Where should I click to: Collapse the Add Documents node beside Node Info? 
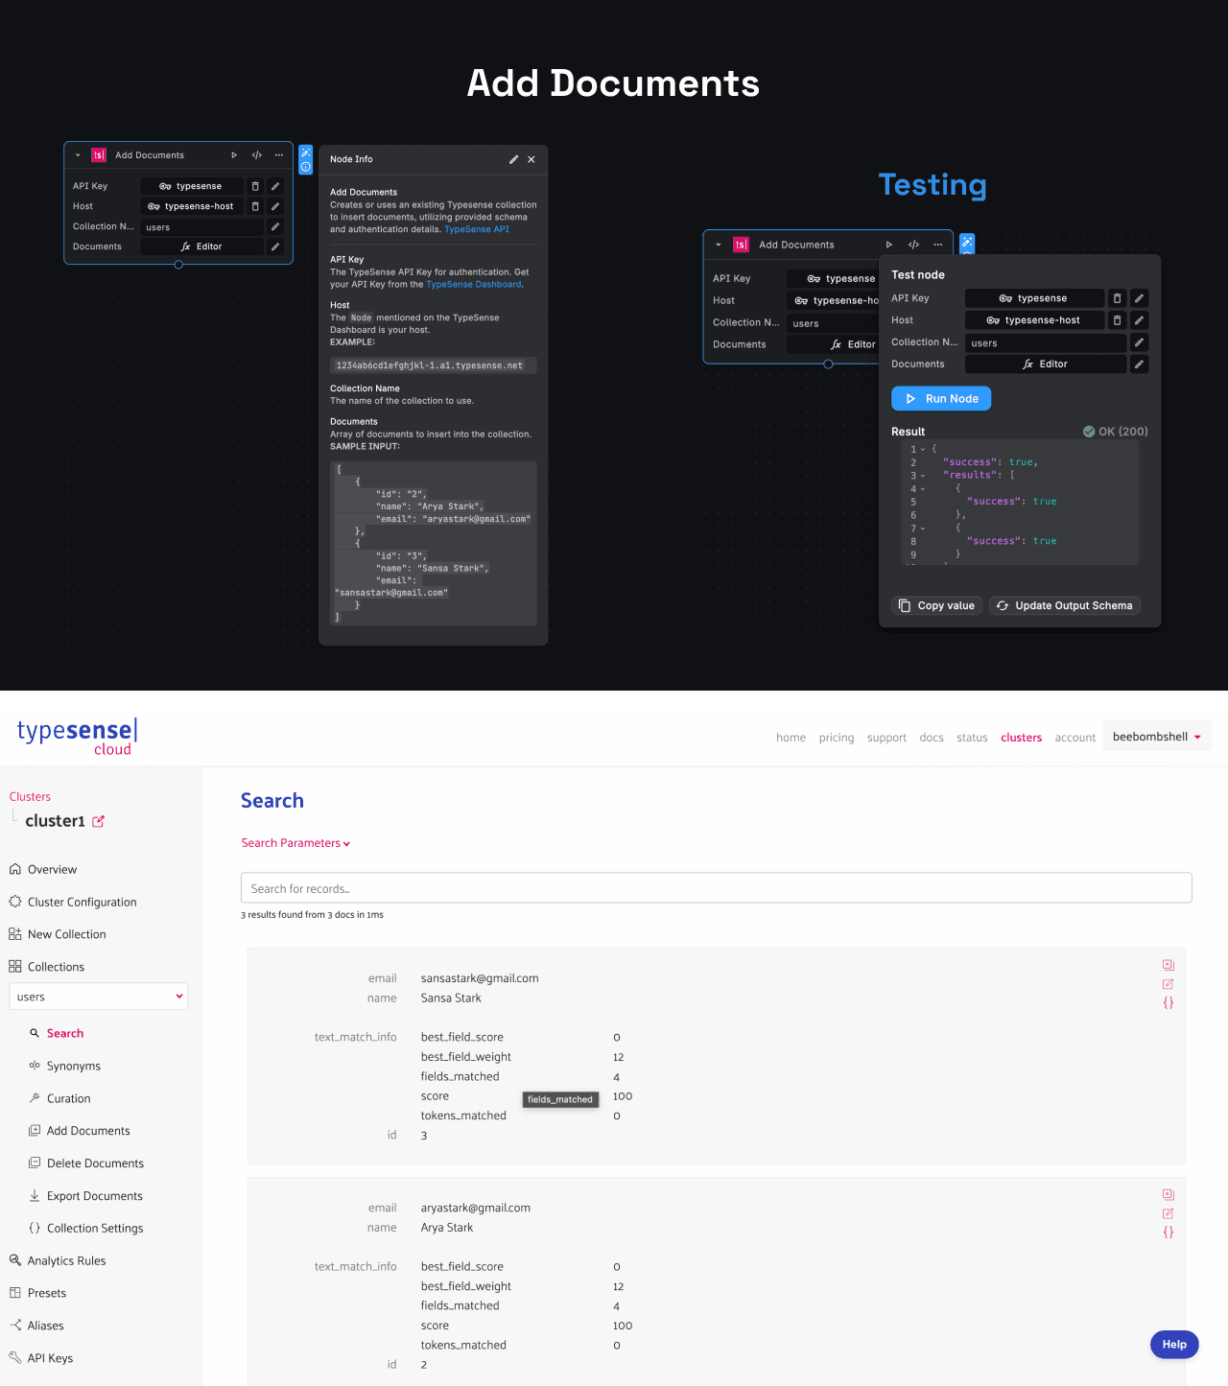[78, 155]
